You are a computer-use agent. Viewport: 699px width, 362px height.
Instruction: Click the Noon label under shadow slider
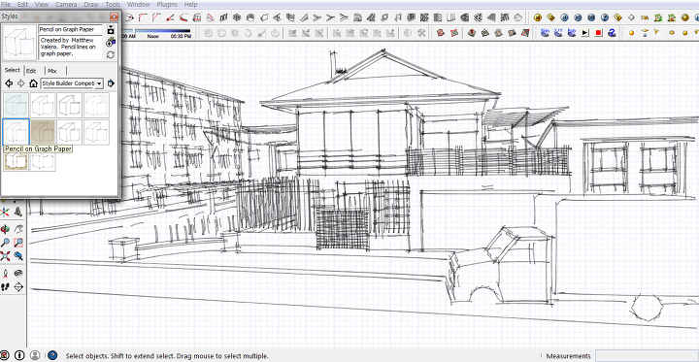click(x=153, y=37)
